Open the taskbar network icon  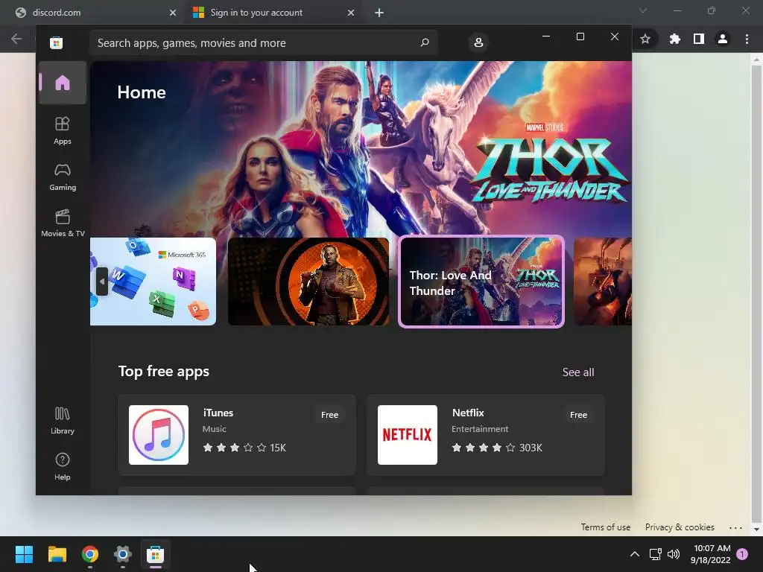(655, 554)
